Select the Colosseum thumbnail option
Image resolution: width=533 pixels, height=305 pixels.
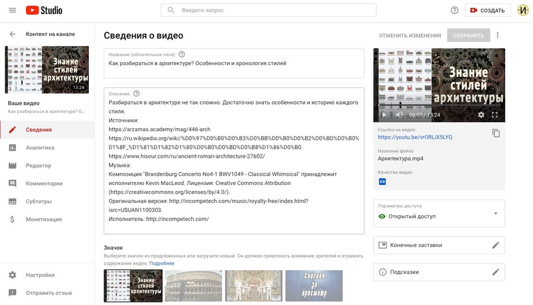(194, 286)
